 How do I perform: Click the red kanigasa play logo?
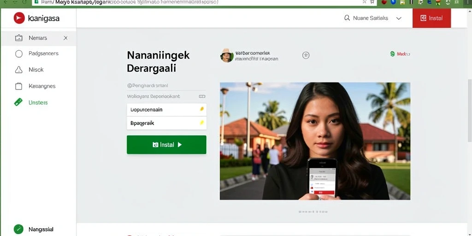19,18
